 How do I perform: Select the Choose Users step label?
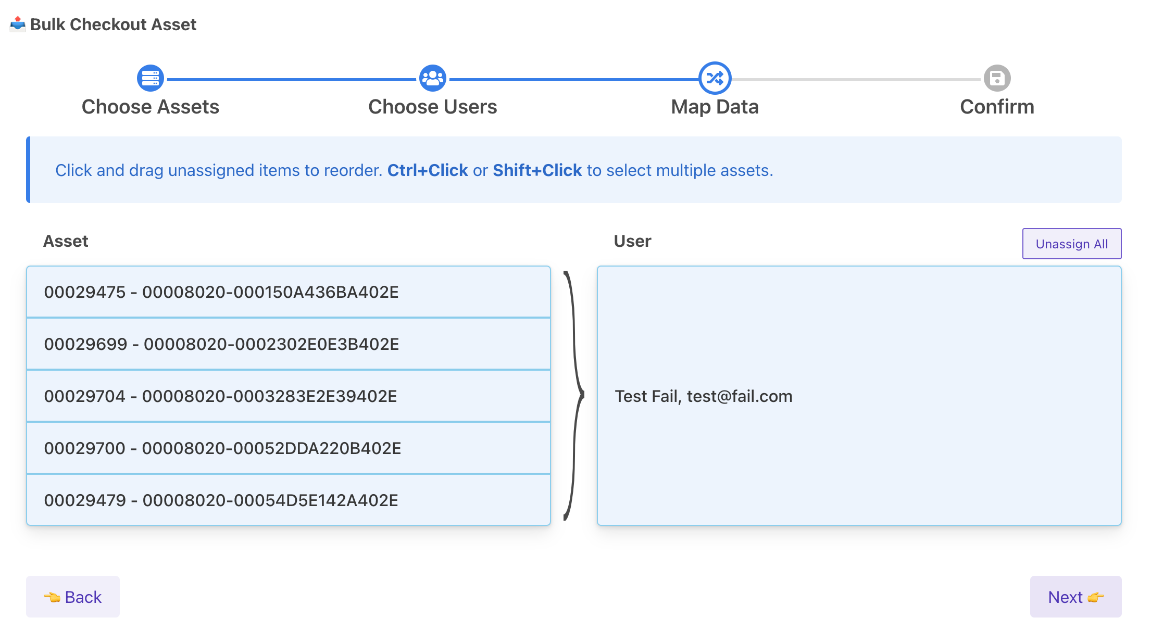coord(432,107)
